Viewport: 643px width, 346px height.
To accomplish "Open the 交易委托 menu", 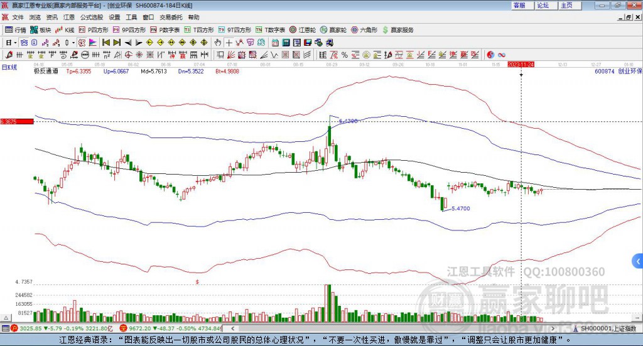I will pyautogui.click(x=171, y=17).
